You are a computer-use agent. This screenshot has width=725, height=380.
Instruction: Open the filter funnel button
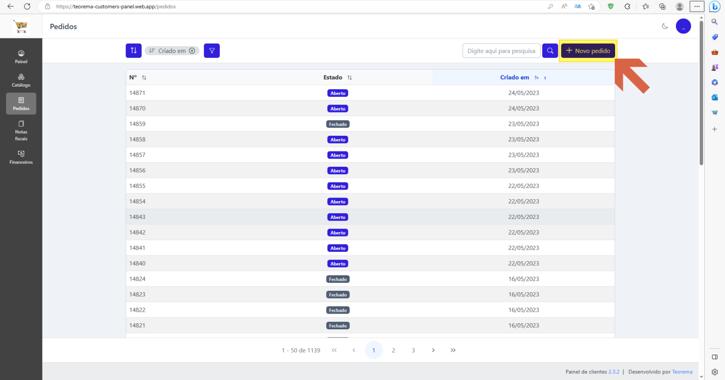click(x=212, y=51)
